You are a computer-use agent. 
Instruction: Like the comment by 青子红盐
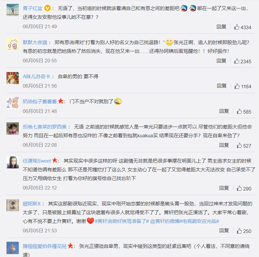[237, 27]
